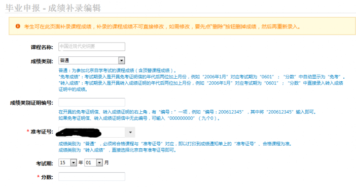This screenshot has width=356, height=193.
Task: Open the exam year dropdown showing 15
Action: click(x=67, y=163)
